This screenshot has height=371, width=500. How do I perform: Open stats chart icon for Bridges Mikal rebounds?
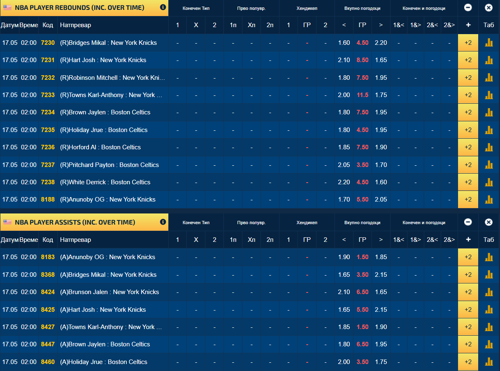pos(489,43)
